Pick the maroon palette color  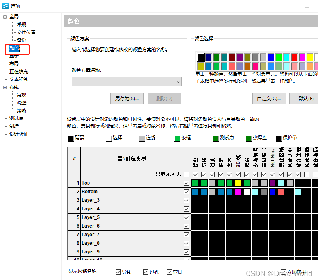(x=232, y=57)
